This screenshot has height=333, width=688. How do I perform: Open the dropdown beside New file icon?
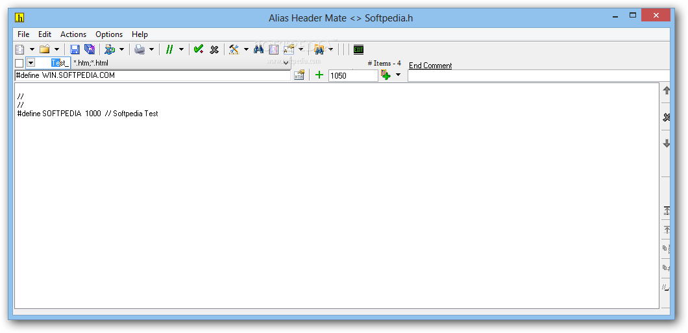pyautogui.click(x=32, y=49)
